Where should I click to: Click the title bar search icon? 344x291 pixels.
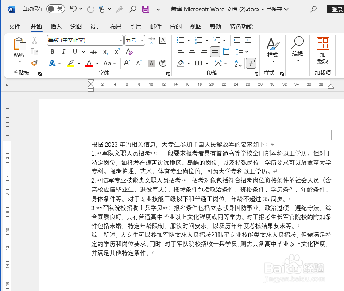[313, 9]
